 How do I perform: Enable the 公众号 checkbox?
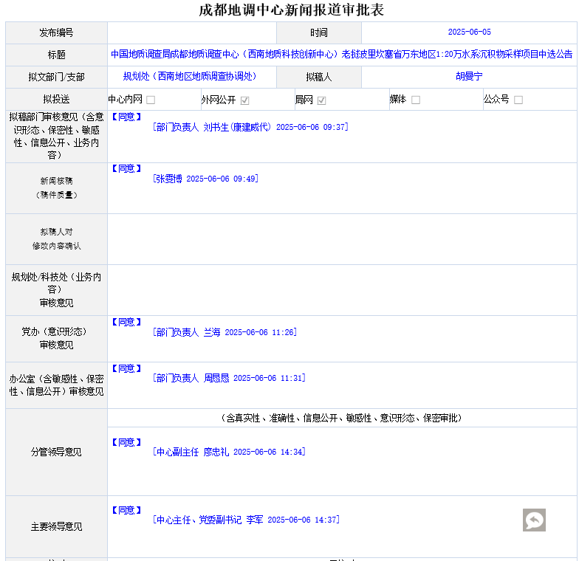pos(518,100)
